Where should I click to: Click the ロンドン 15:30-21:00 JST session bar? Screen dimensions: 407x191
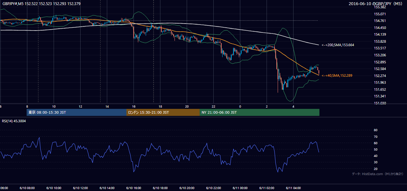tap(163, 112)
